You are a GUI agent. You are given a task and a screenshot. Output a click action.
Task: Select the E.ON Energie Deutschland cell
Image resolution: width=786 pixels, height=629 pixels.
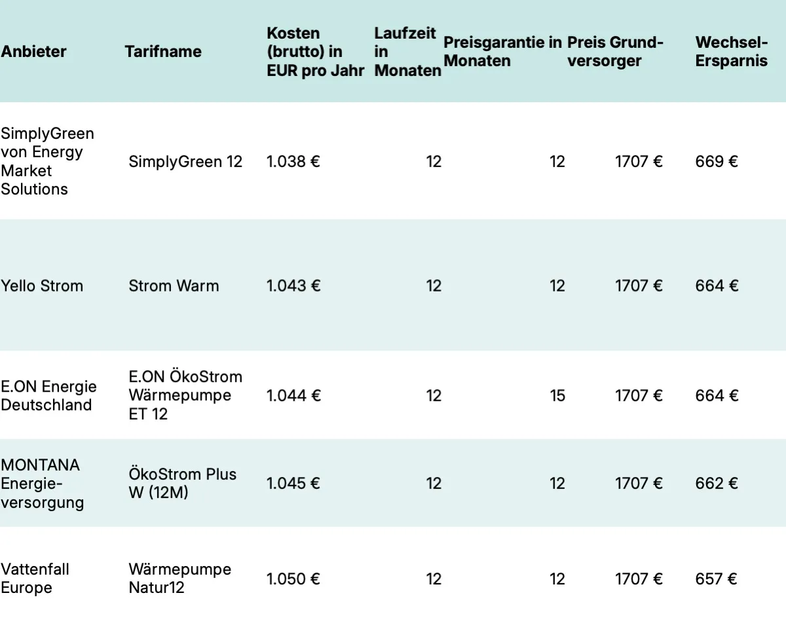coord(48,396)
